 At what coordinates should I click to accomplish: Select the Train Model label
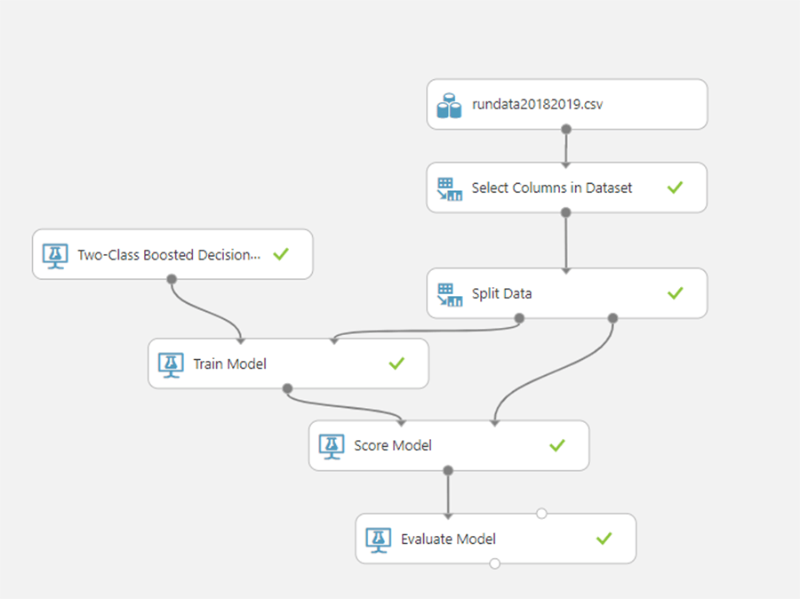click(229, 363)
